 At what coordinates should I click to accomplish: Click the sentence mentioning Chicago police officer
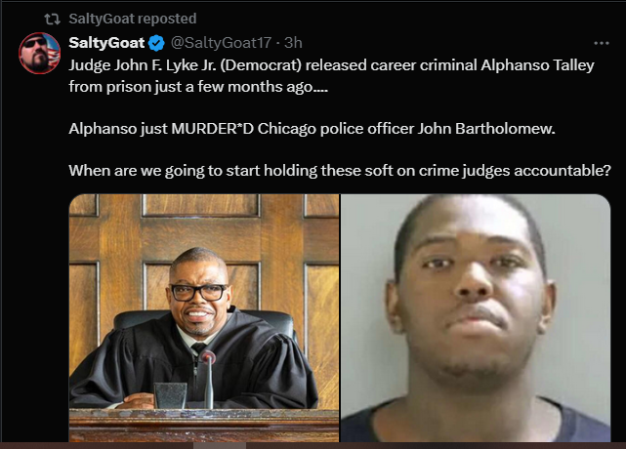coord(312,129)
